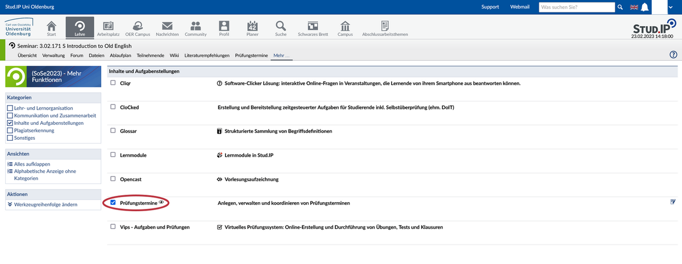The image size is (682, 264).
Task: Switch language via the UK flag icon
Action: click(x=635, y=7)
